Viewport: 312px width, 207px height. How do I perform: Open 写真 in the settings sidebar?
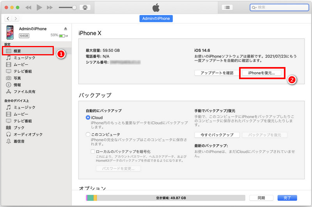[x=14, y=78]
